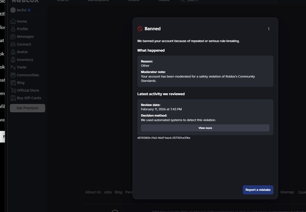The image size is (306, 212).
Task: Click the Banned dialog title text
Action: coord(152,29)
